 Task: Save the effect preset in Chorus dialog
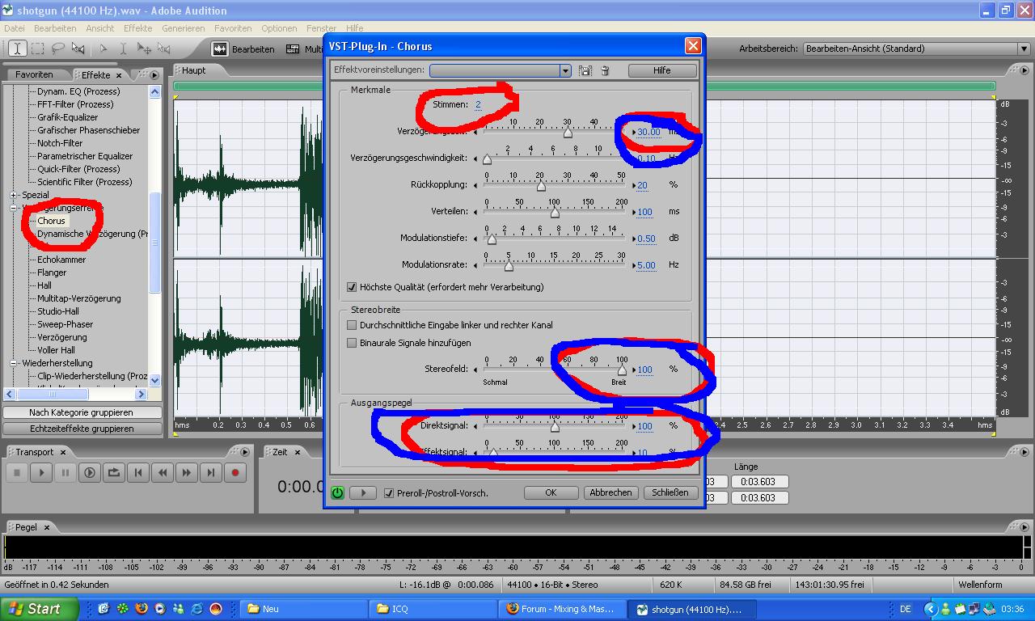[585, 71]
